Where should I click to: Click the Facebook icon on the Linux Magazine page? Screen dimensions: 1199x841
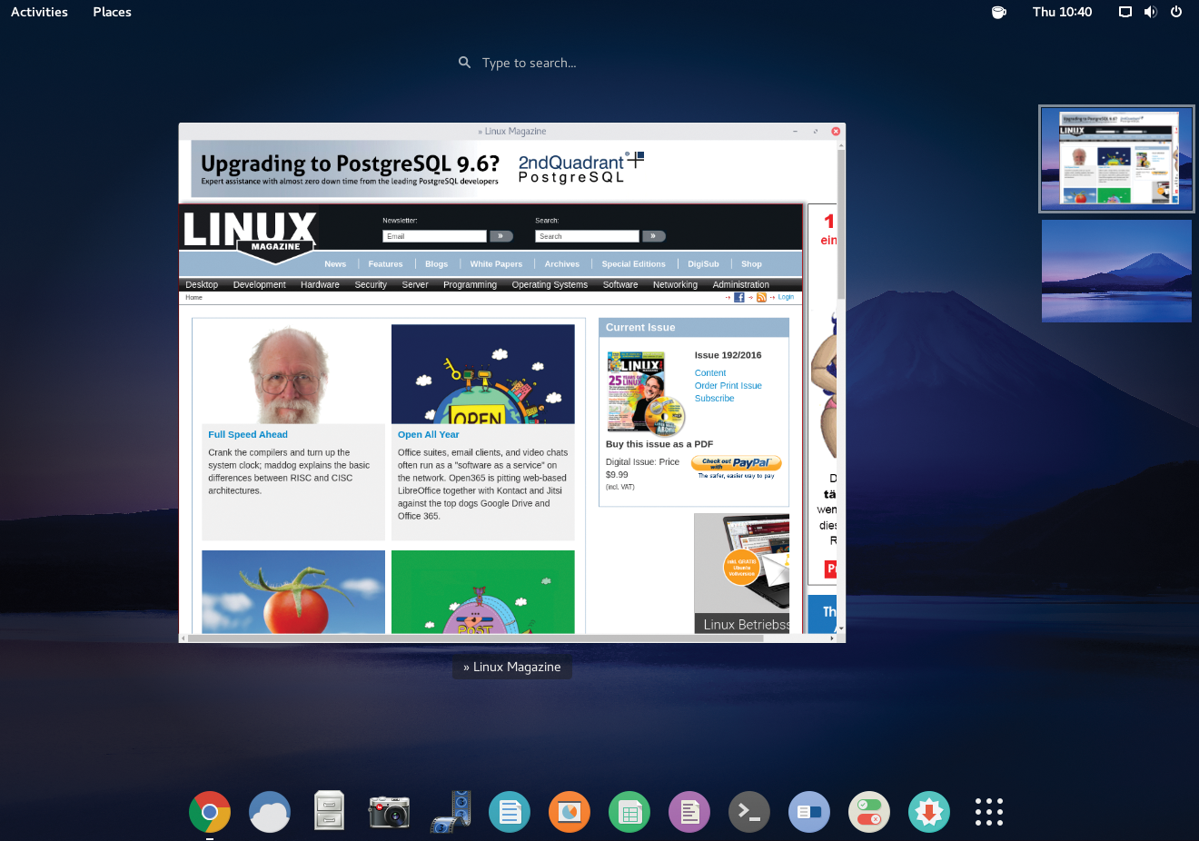(738, 297)
